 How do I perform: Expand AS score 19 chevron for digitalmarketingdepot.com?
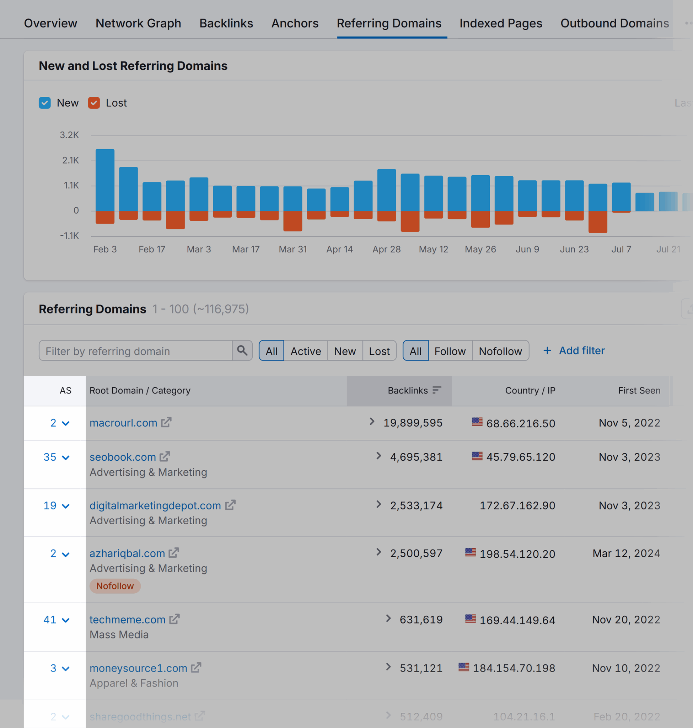(x=66, y=506)
